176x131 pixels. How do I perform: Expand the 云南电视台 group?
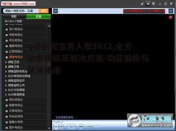7,111
